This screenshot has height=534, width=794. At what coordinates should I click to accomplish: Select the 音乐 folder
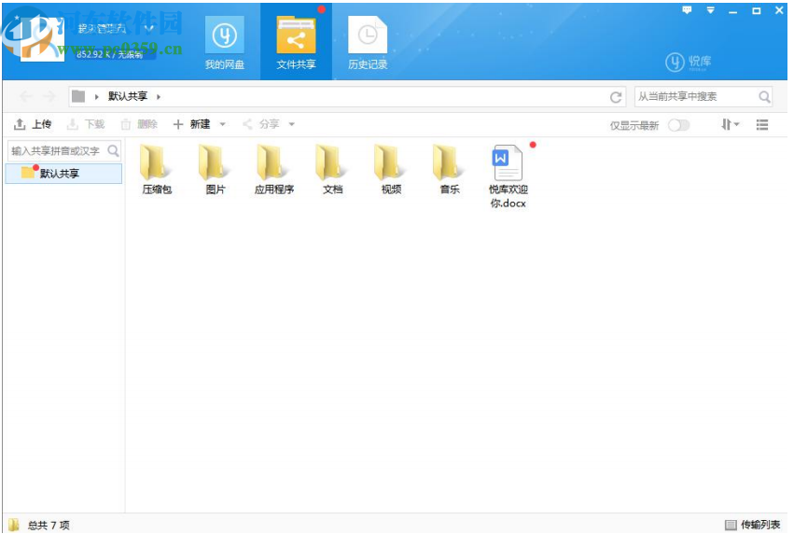click(x=450, y=170)
